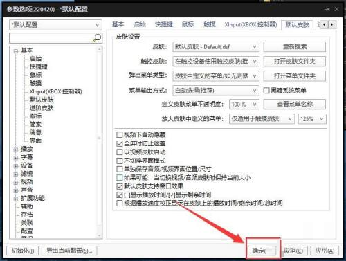Expand the 视频 tree node
Screen dimensions: 346x261
coord(16,182)
